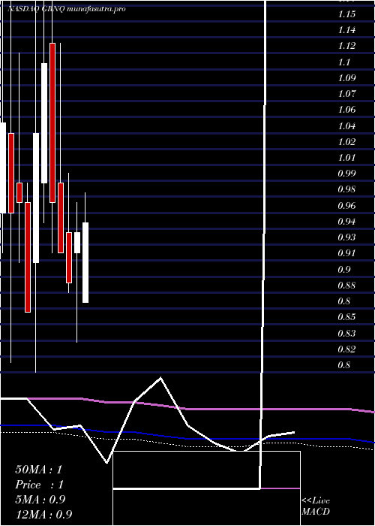
Task: Click the 0.82 price axis label
Action: coord(346,349)
